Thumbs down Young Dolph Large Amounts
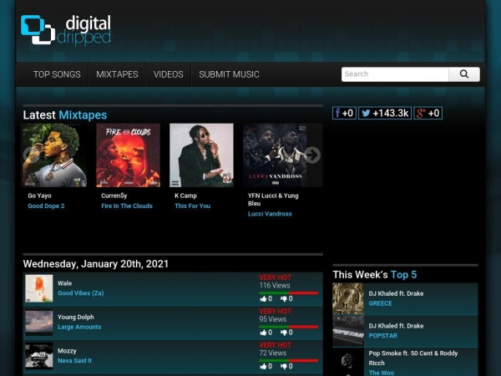The image size is (501, 376). [283, 333]
